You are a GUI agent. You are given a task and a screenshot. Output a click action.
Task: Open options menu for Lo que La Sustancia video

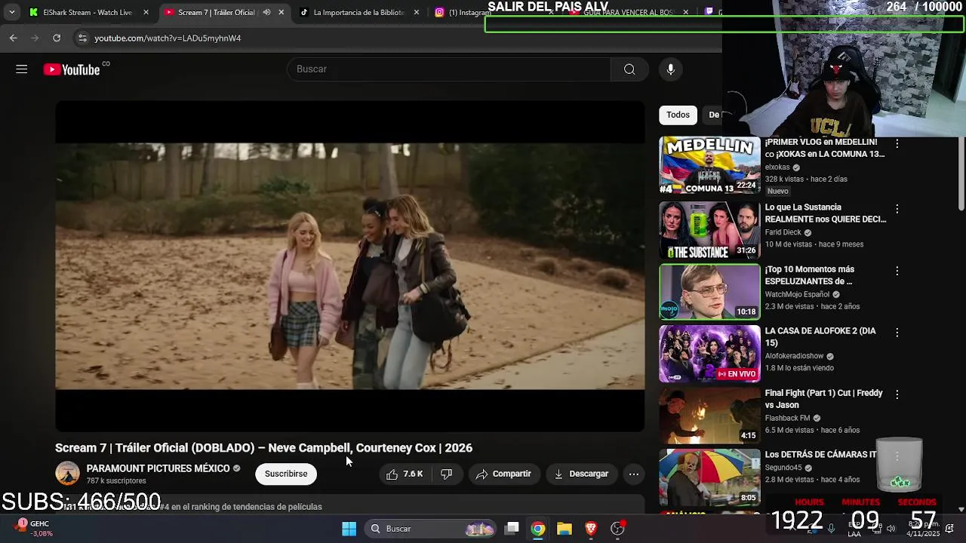[897, 209]
